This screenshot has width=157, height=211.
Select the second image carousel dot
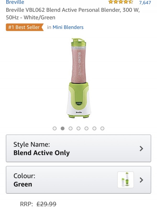(63, 128)
